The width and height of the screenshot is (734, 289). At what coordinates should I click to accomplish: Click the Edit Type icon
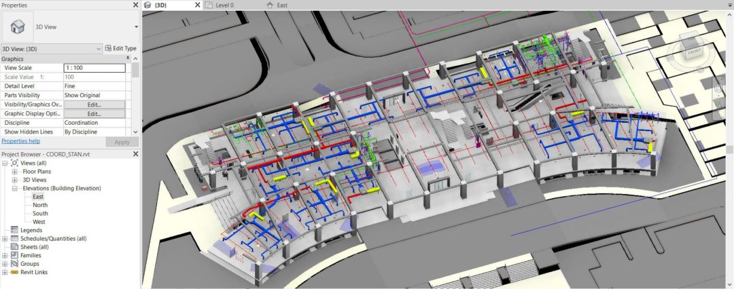click(108, 48)
